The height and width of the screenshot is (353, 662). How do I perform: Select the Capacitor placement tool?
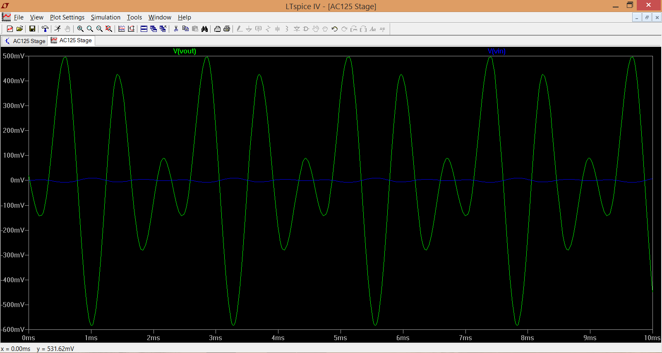pyautogui.click(x=277, y=29)
